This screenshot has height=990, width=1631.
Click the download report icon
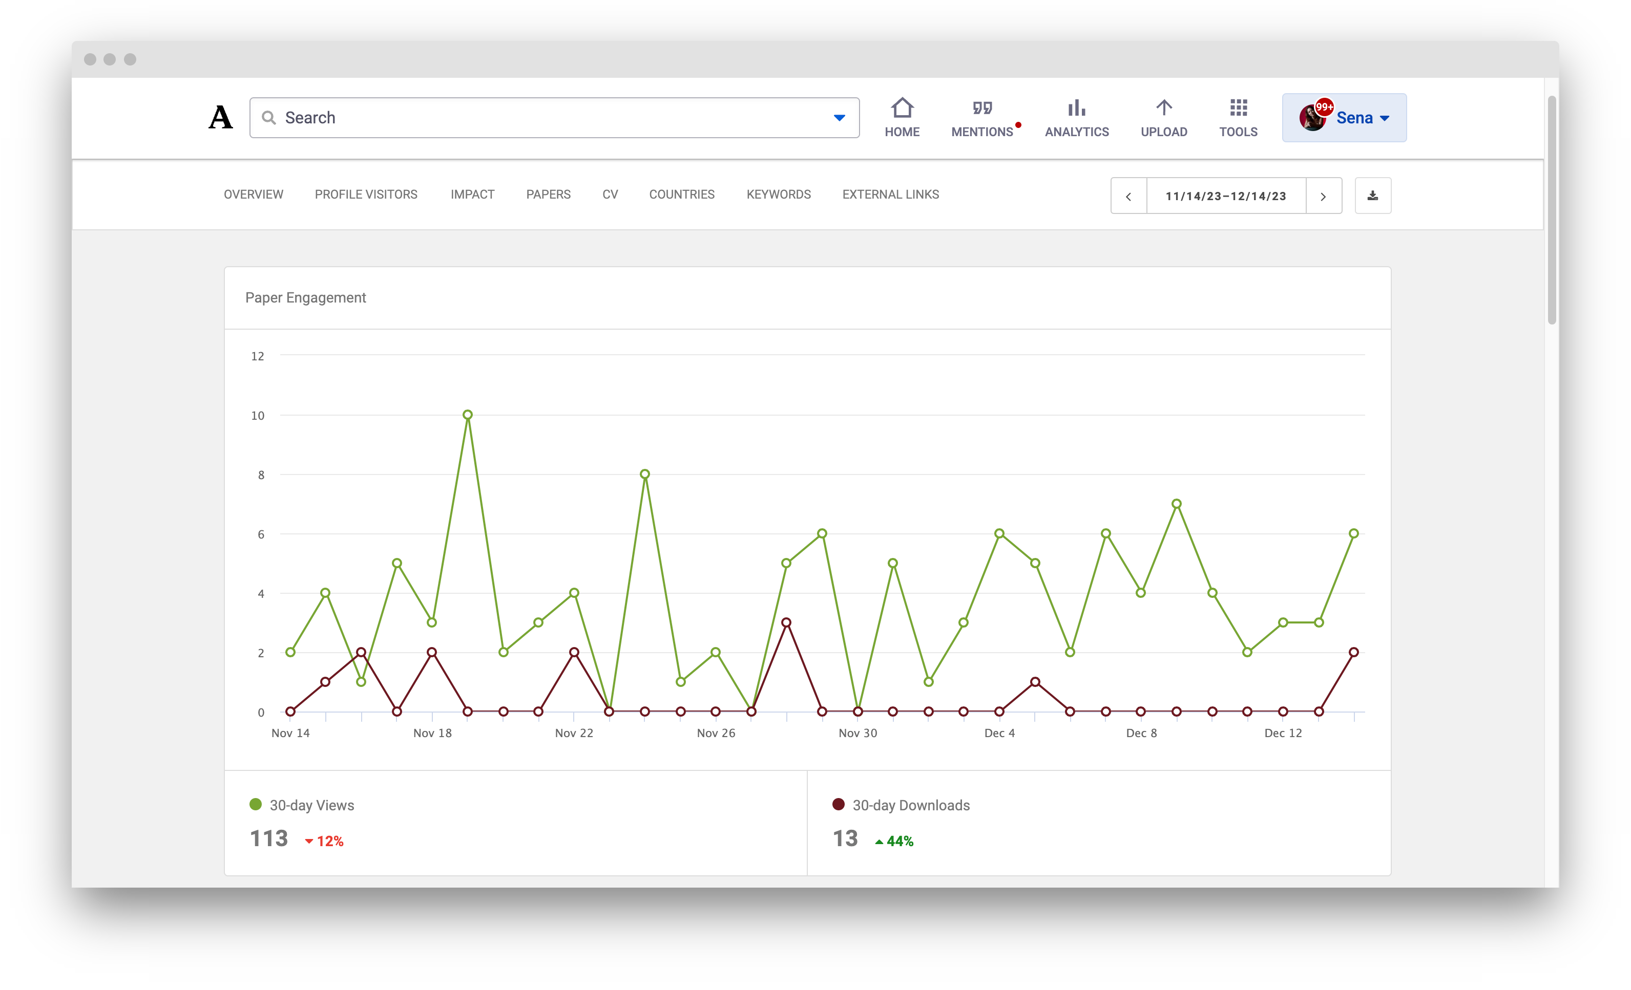pos(1372,196)
